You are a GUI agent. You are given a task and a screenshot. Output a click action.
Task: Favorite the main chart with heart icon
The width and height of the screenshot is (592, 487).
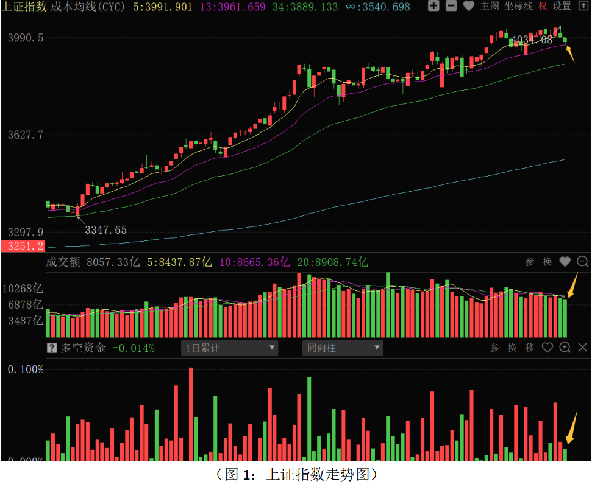468,6
